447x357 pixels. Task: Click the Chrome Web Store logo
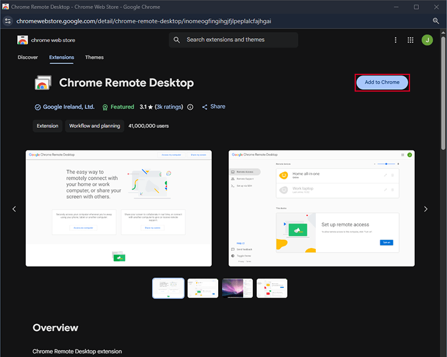pyautogui.click(x=23, y=40)
